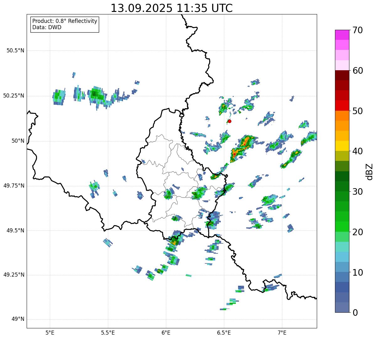The width and height of the screenshot is (377, 339).
Task: Click the Product: 0.8° Reflectivity text
Action: pyautogui.click(x=65, y=21)
